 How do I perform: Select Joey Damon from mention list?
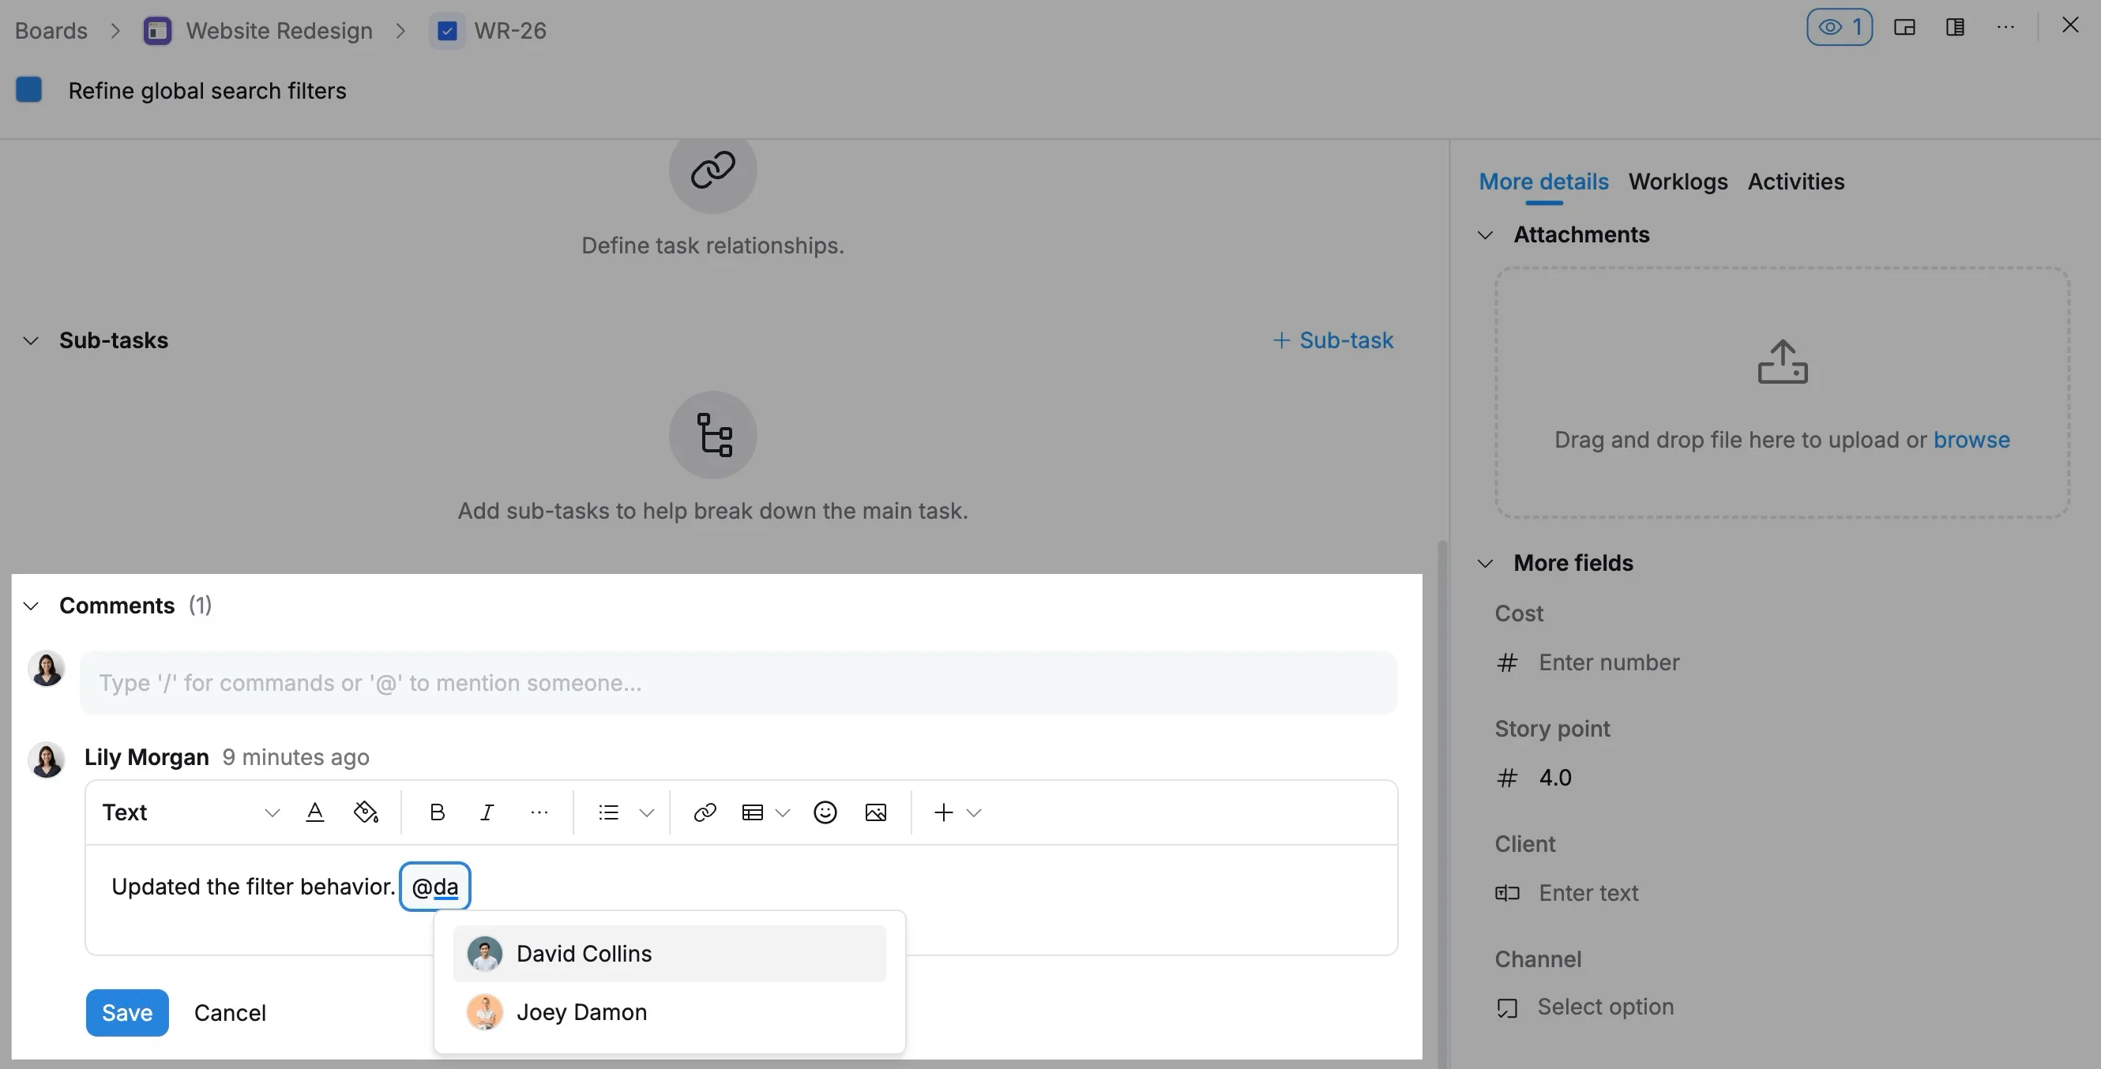click(669, 1012)
